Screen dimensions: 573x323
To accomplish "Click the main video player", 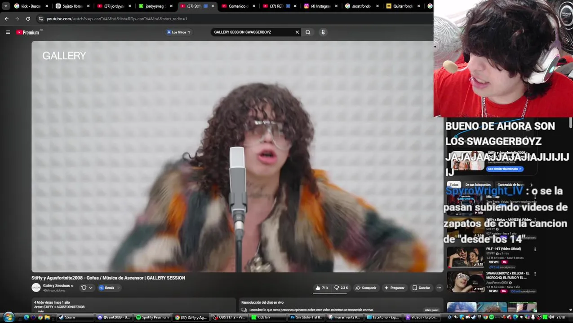I will (237, 157).
